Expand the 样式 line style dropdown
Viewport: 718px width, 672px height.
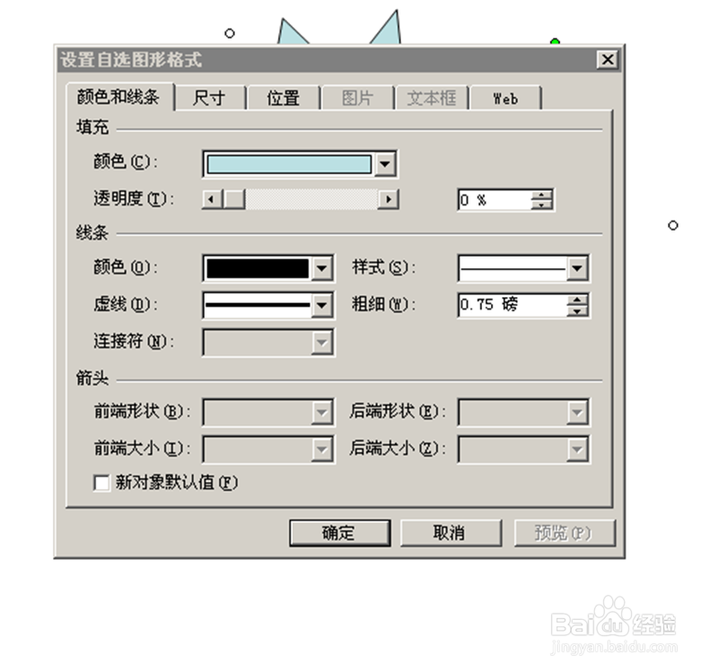pos(577,268)
